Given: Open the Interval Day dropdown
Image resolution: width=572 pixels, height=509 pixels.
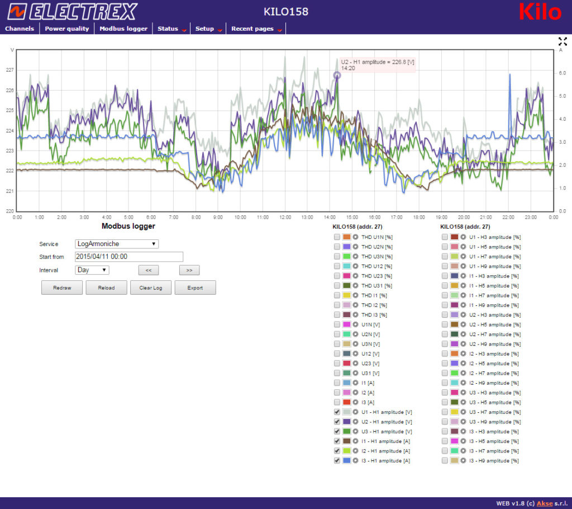Looking at the screenshot, I should coord(92,270).
